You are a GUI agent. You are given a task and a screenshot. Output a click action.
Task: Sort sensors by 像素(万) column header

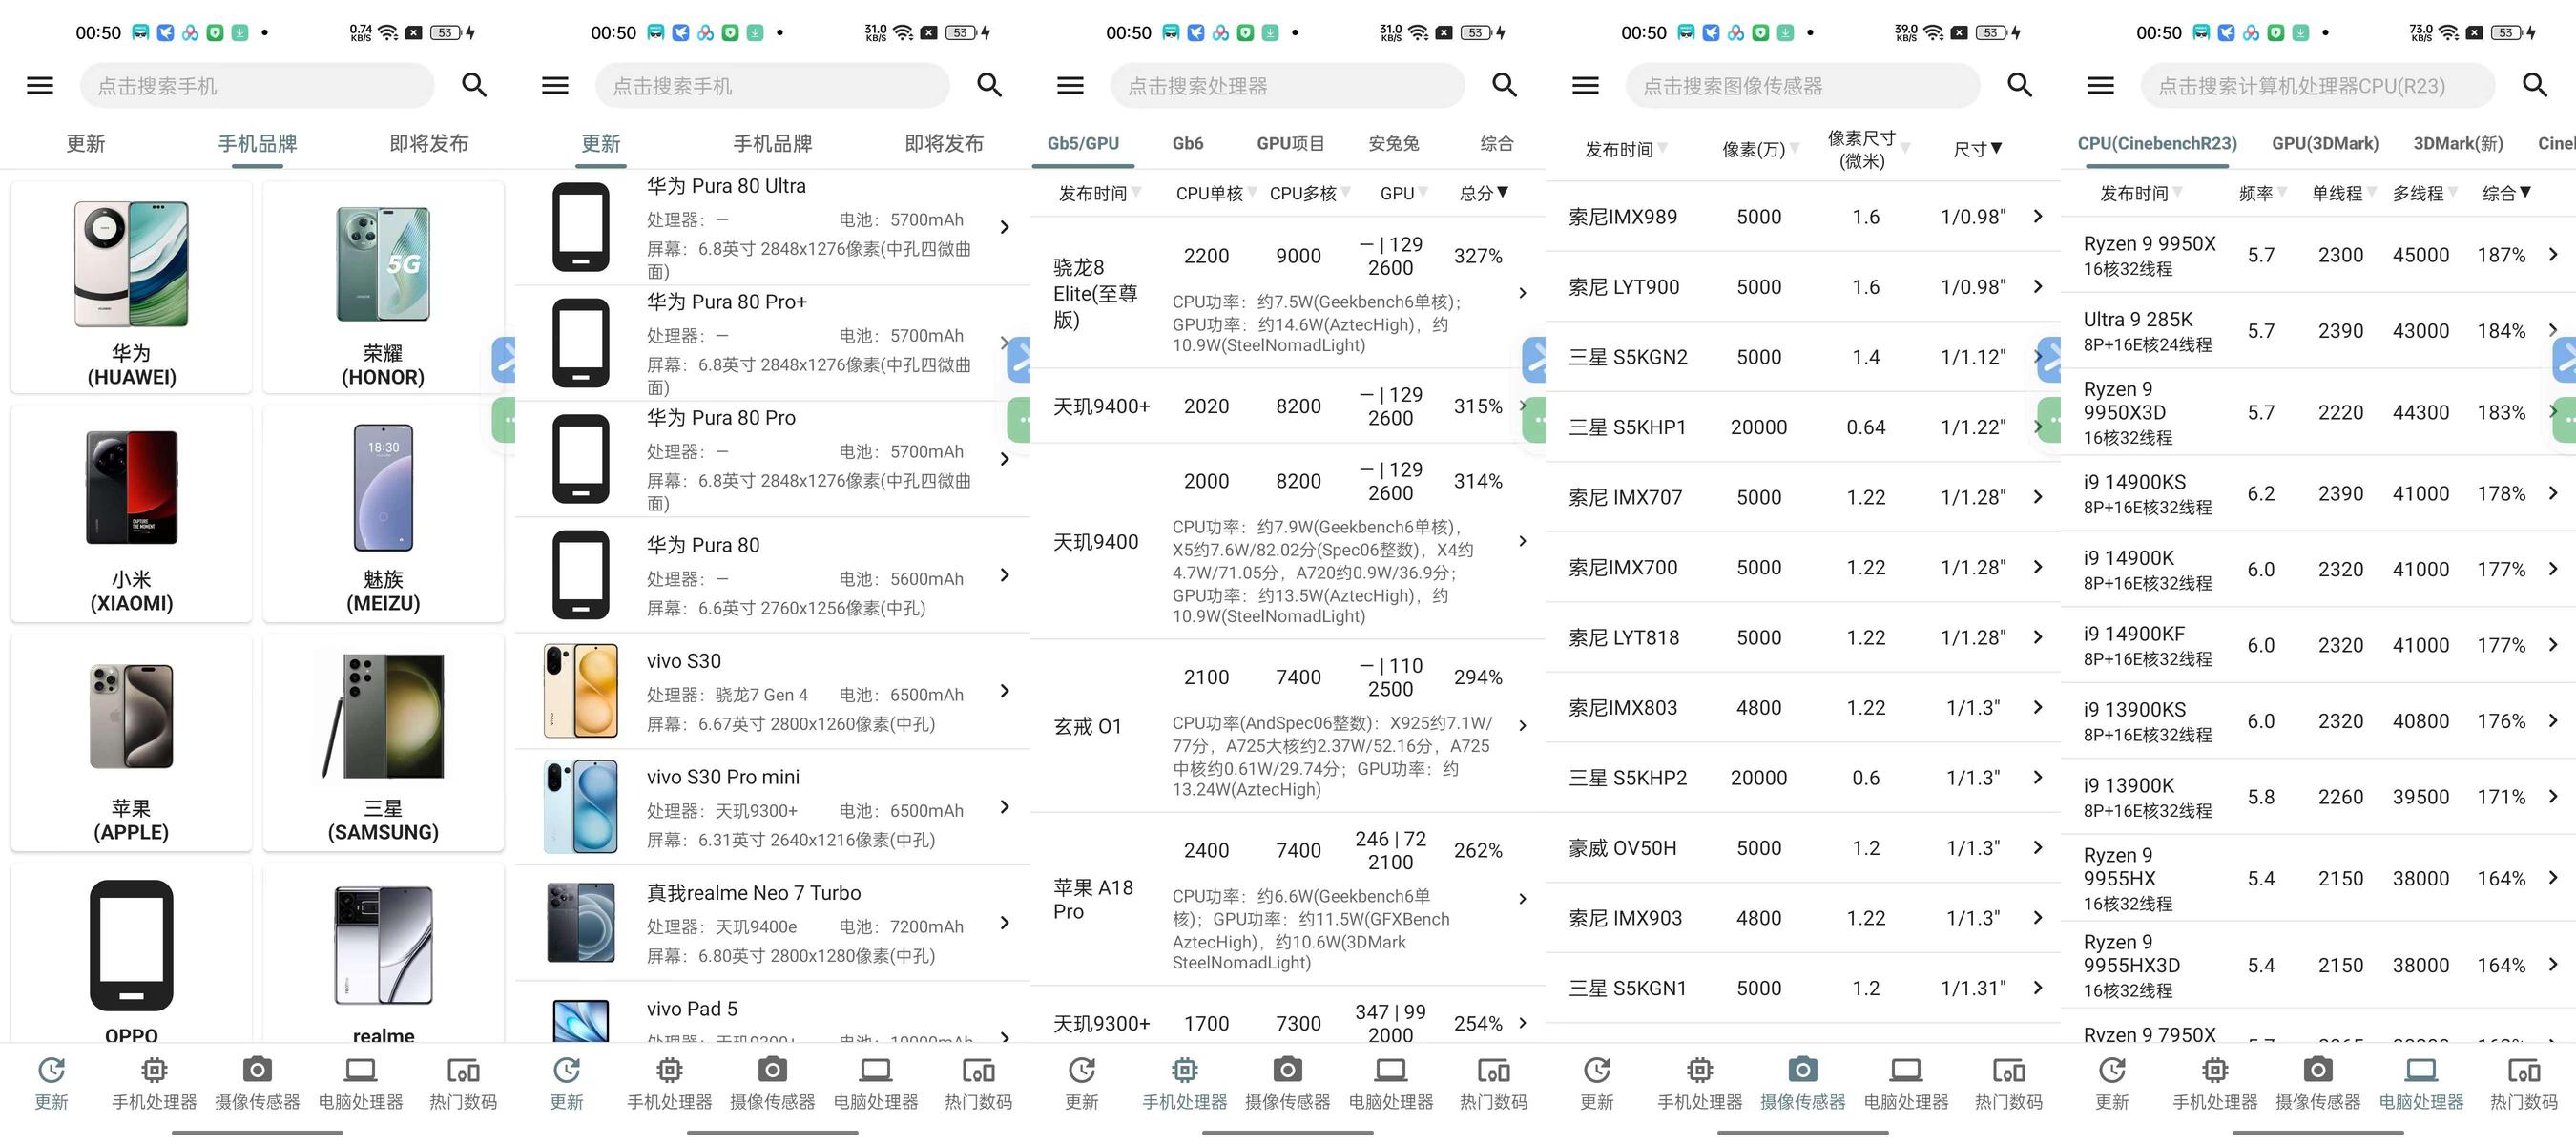1759,149
